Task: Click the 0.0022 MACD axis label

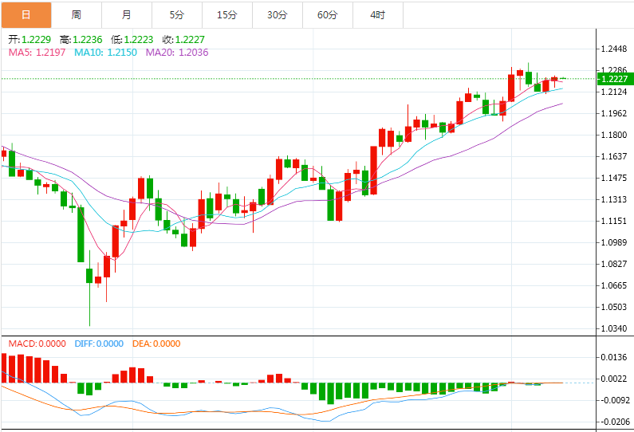Action: click(x=614, y=379)
